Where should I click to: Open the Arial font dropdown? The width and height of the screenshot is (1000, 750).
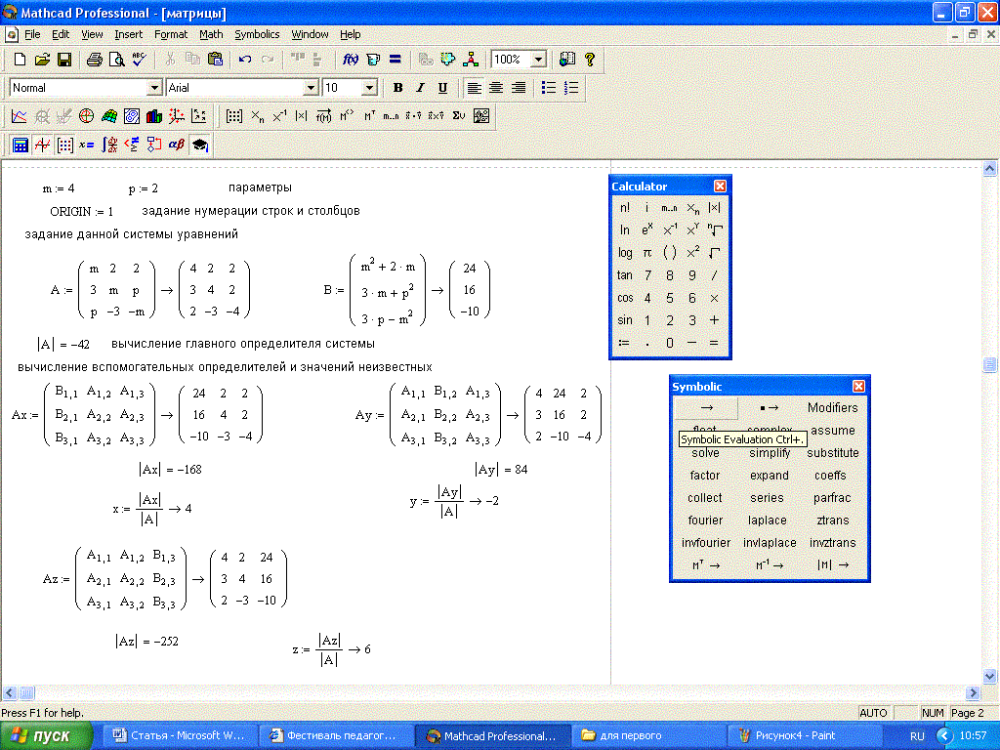click(312, 88)
